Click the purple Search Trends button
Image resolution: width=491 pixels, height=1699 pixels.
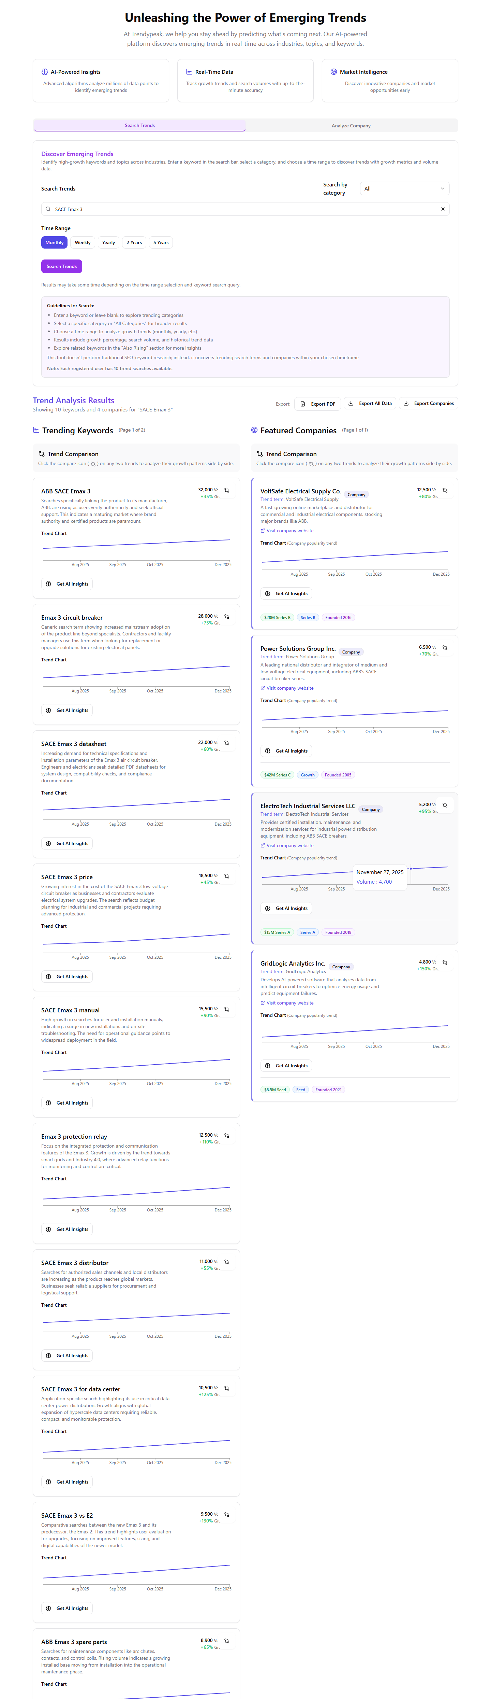coord(61,266)
